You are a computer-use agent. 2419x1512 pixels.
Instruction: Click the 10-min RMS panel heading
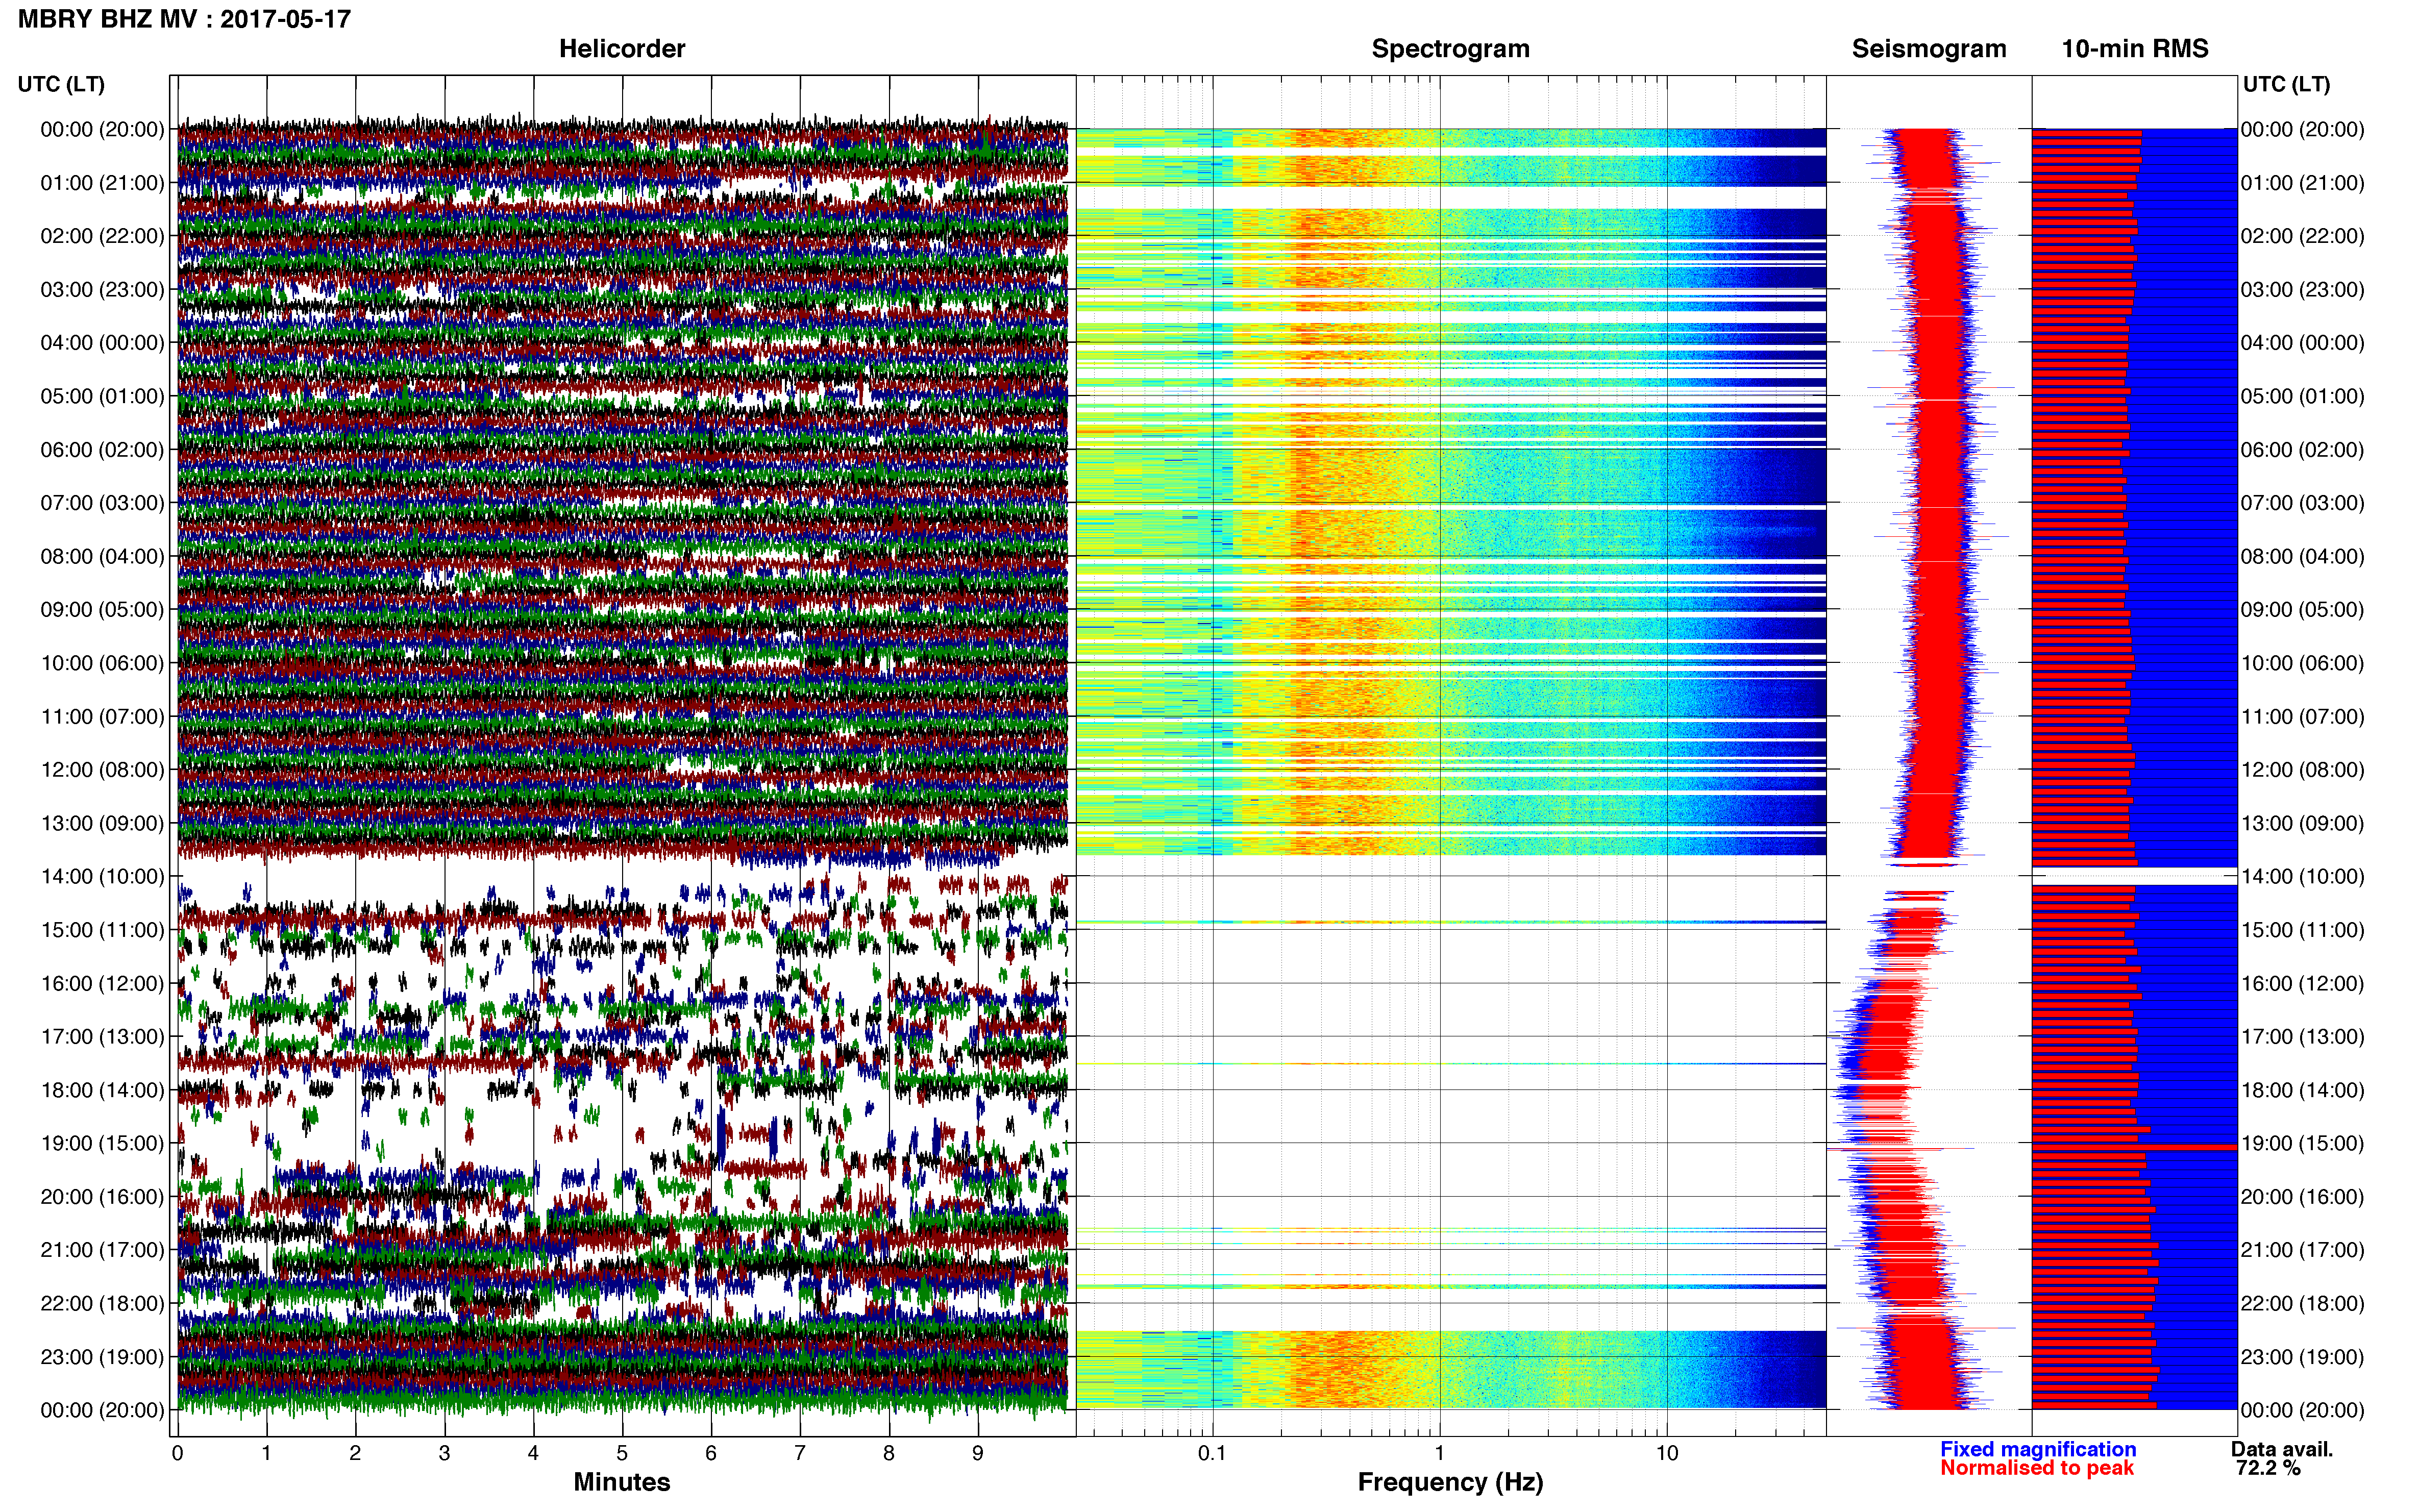[x=2135, y=49]
